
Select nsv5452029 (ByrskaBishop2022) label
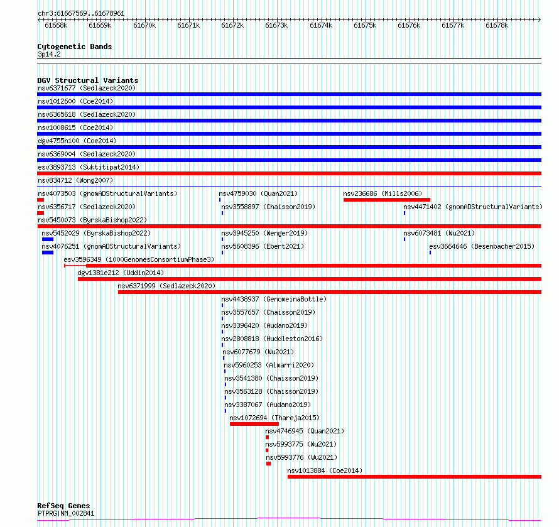tap(96, 233)
